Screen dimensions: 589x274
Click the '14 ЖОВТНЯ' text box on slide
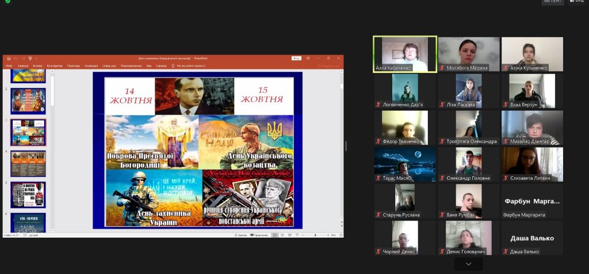[129, 96]
